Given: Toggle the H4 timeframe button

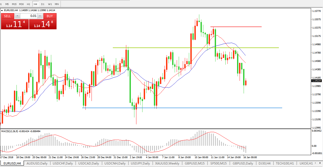Looking at the screenshot, I should [x=35, y=4].
